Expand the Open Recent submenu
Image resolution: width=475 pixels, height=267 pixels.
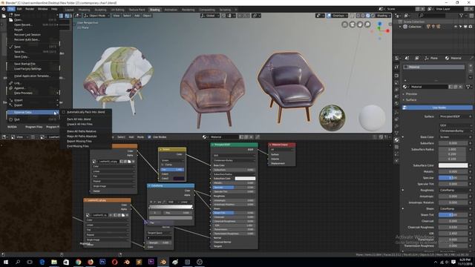[33, 24]
